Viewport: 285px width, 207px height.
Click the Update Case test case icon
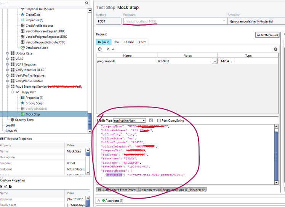13,53
